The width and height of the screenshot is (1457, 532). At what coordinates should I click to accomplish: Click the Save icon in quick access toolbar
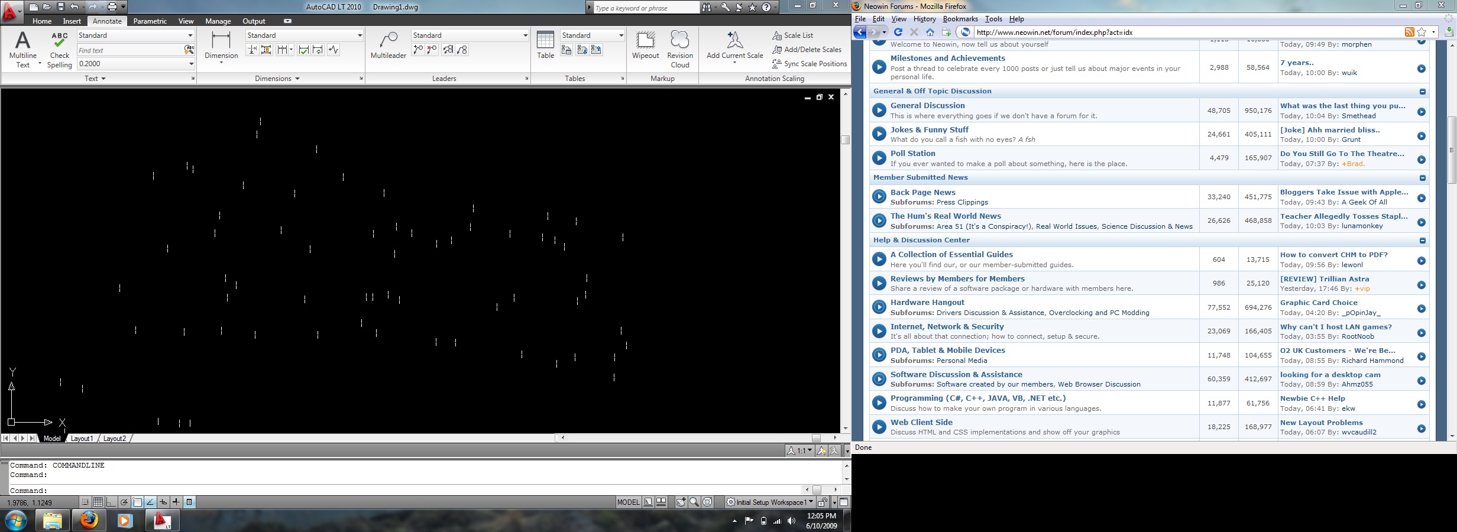click(60, 7)
